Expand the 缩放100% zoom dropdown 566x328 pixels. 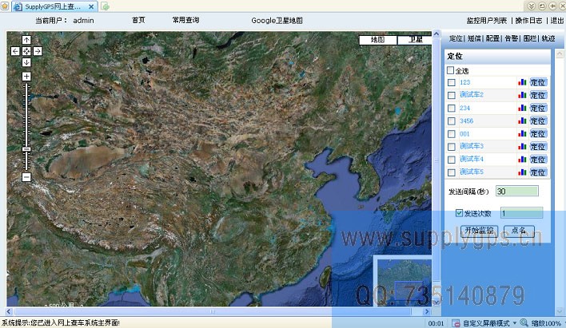click(564, 323)
